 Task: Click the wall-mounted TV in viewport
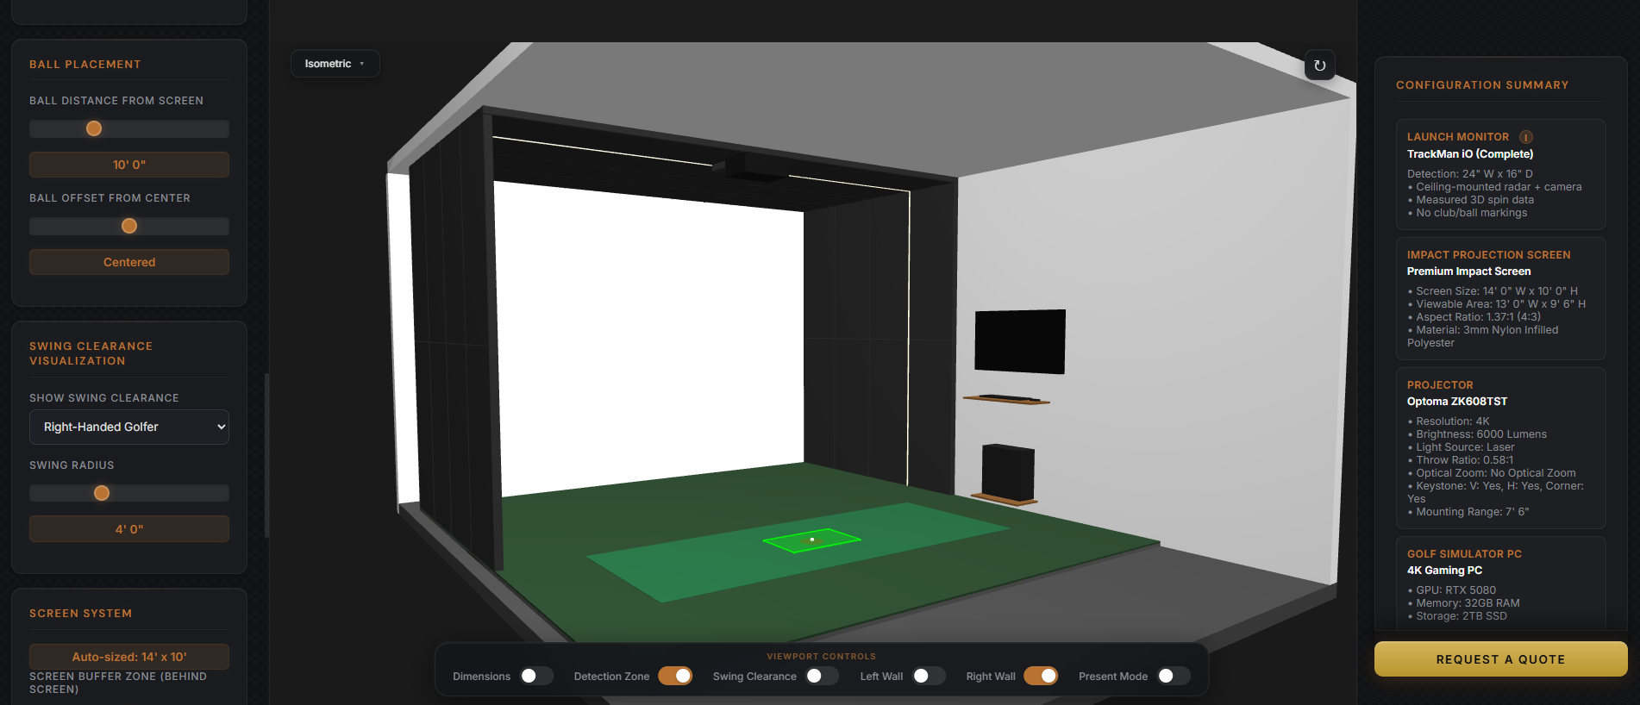coord(1020,341)
